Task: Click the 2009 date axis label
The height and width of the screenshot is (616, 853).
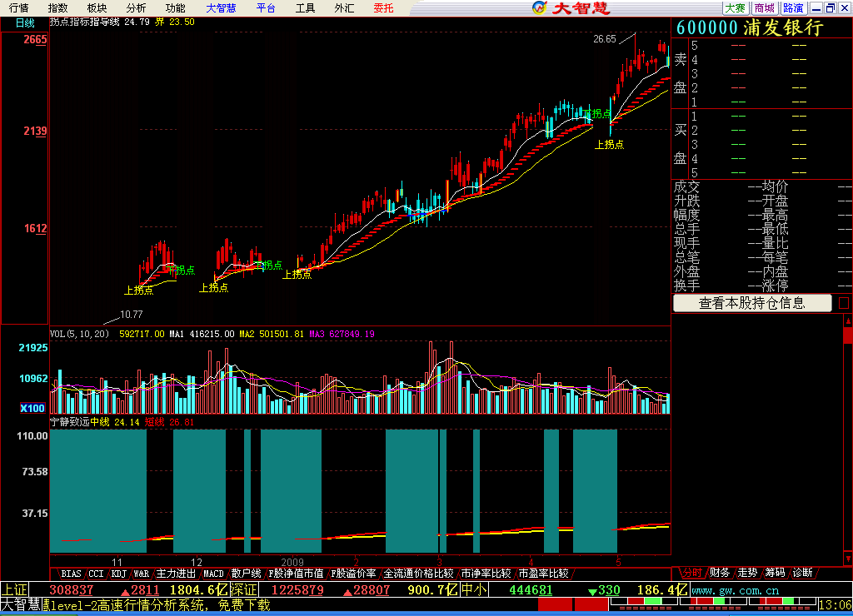Action: click(x=292, y=562)
